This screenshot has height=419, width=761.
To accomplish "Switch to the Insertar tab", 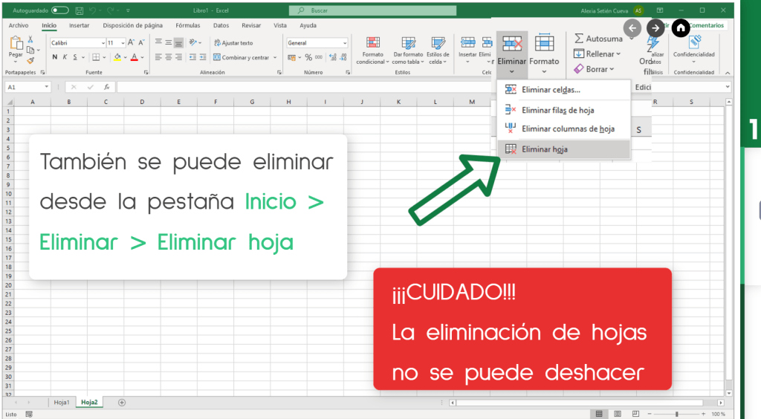I will click(x=79, y=25).
